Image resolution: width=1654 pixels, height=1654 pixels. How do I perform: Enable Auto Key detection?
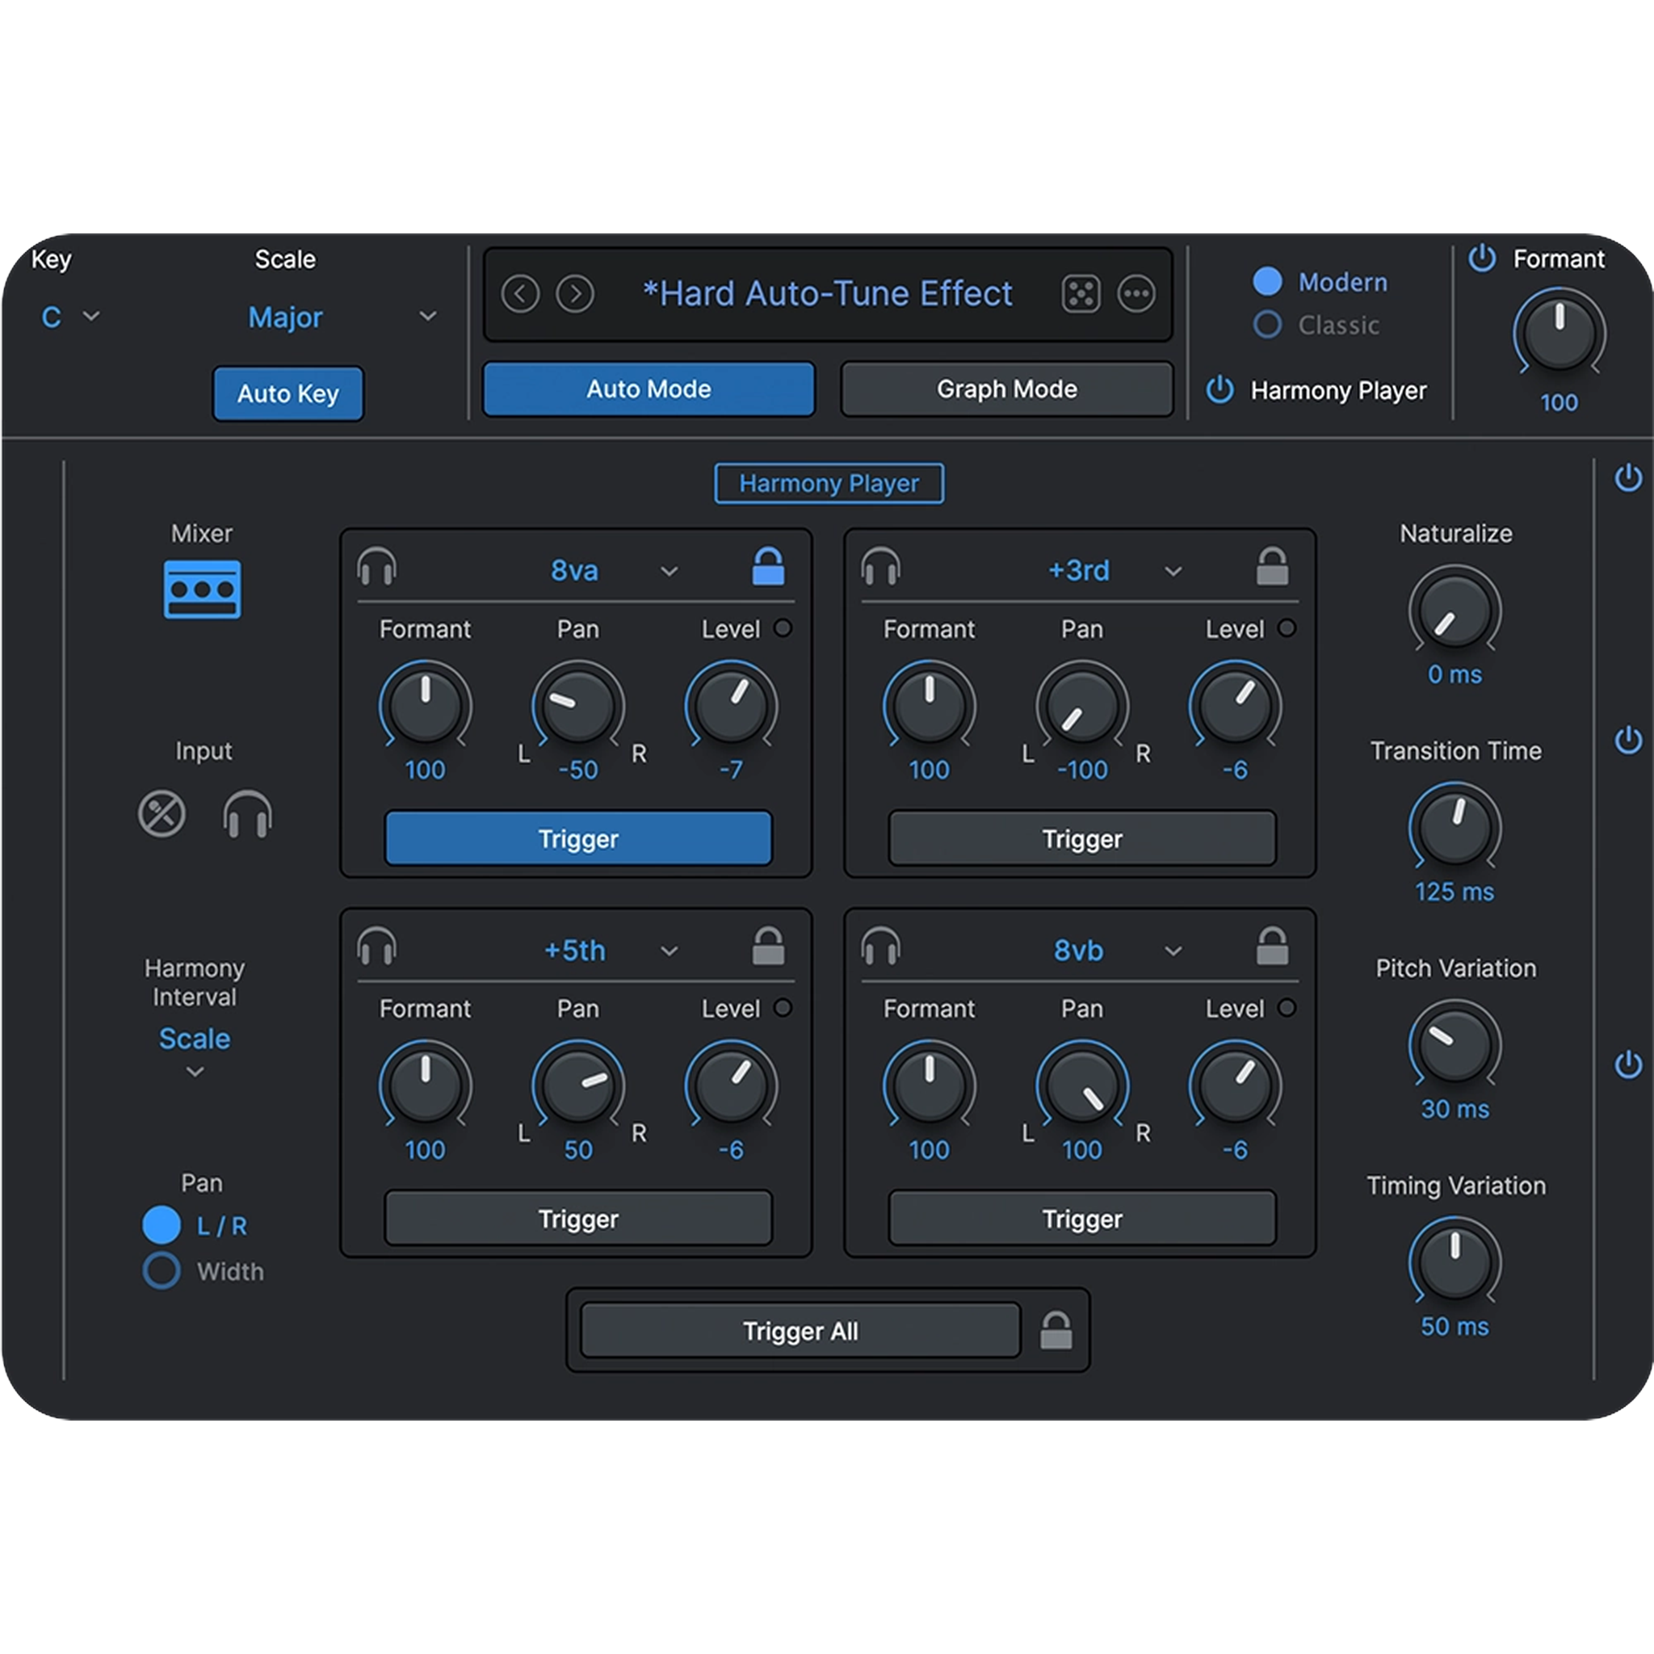288,394
